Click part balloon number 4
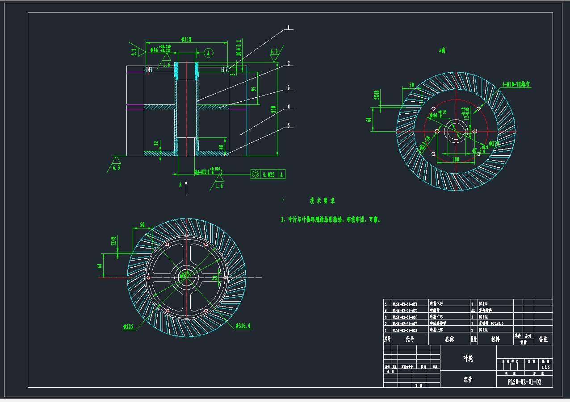 tap(289, 107)
